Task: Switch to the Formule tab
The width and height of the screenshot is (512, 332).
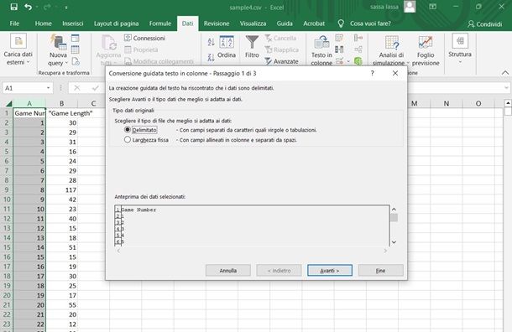Action: point(160,23)
